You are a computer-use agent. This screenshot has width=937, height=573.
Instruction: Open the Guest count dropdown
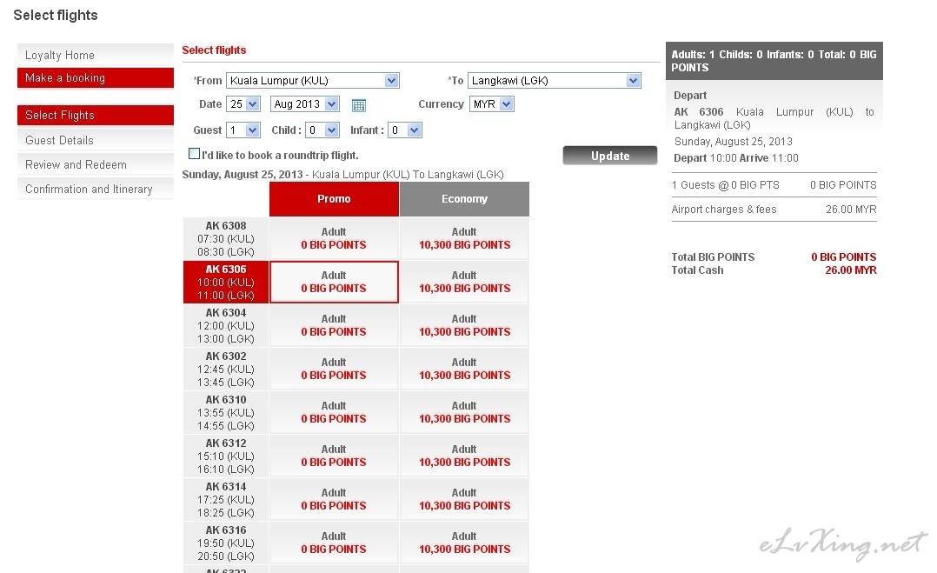243,130
